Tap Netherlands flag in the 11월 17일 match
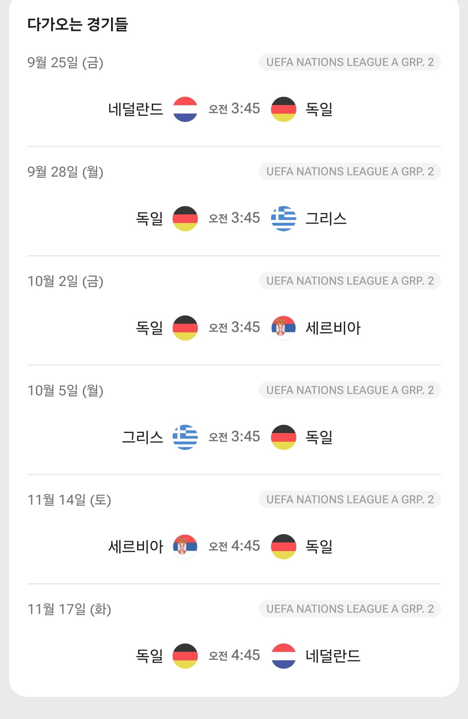The width and height of the screenshot is (468, 719). pos(284,656)
